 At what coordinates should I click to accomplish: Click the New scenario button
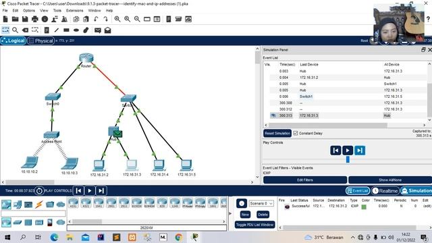tap(245, 215)
